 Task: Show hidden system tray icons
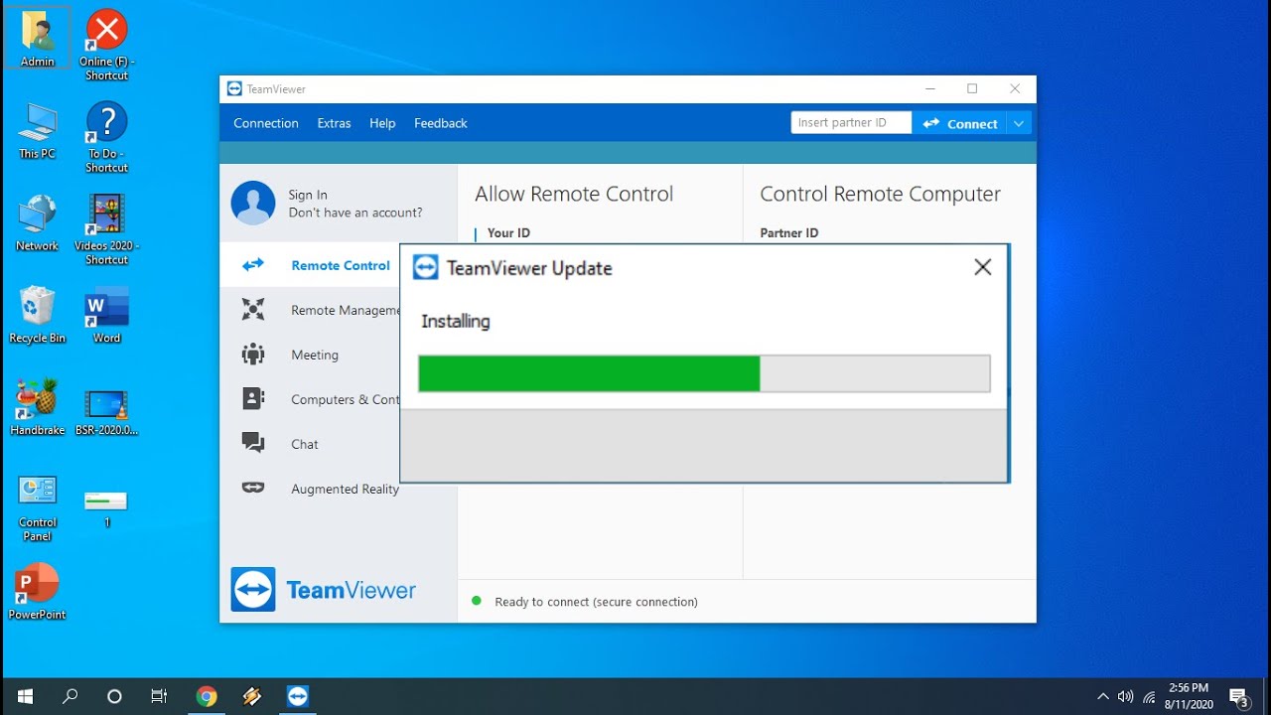coord(1102,696)
